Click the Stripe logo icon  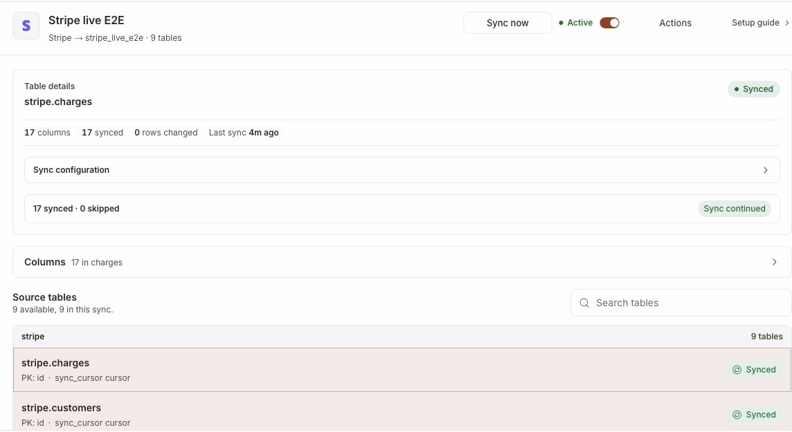[x=26, y=26]
